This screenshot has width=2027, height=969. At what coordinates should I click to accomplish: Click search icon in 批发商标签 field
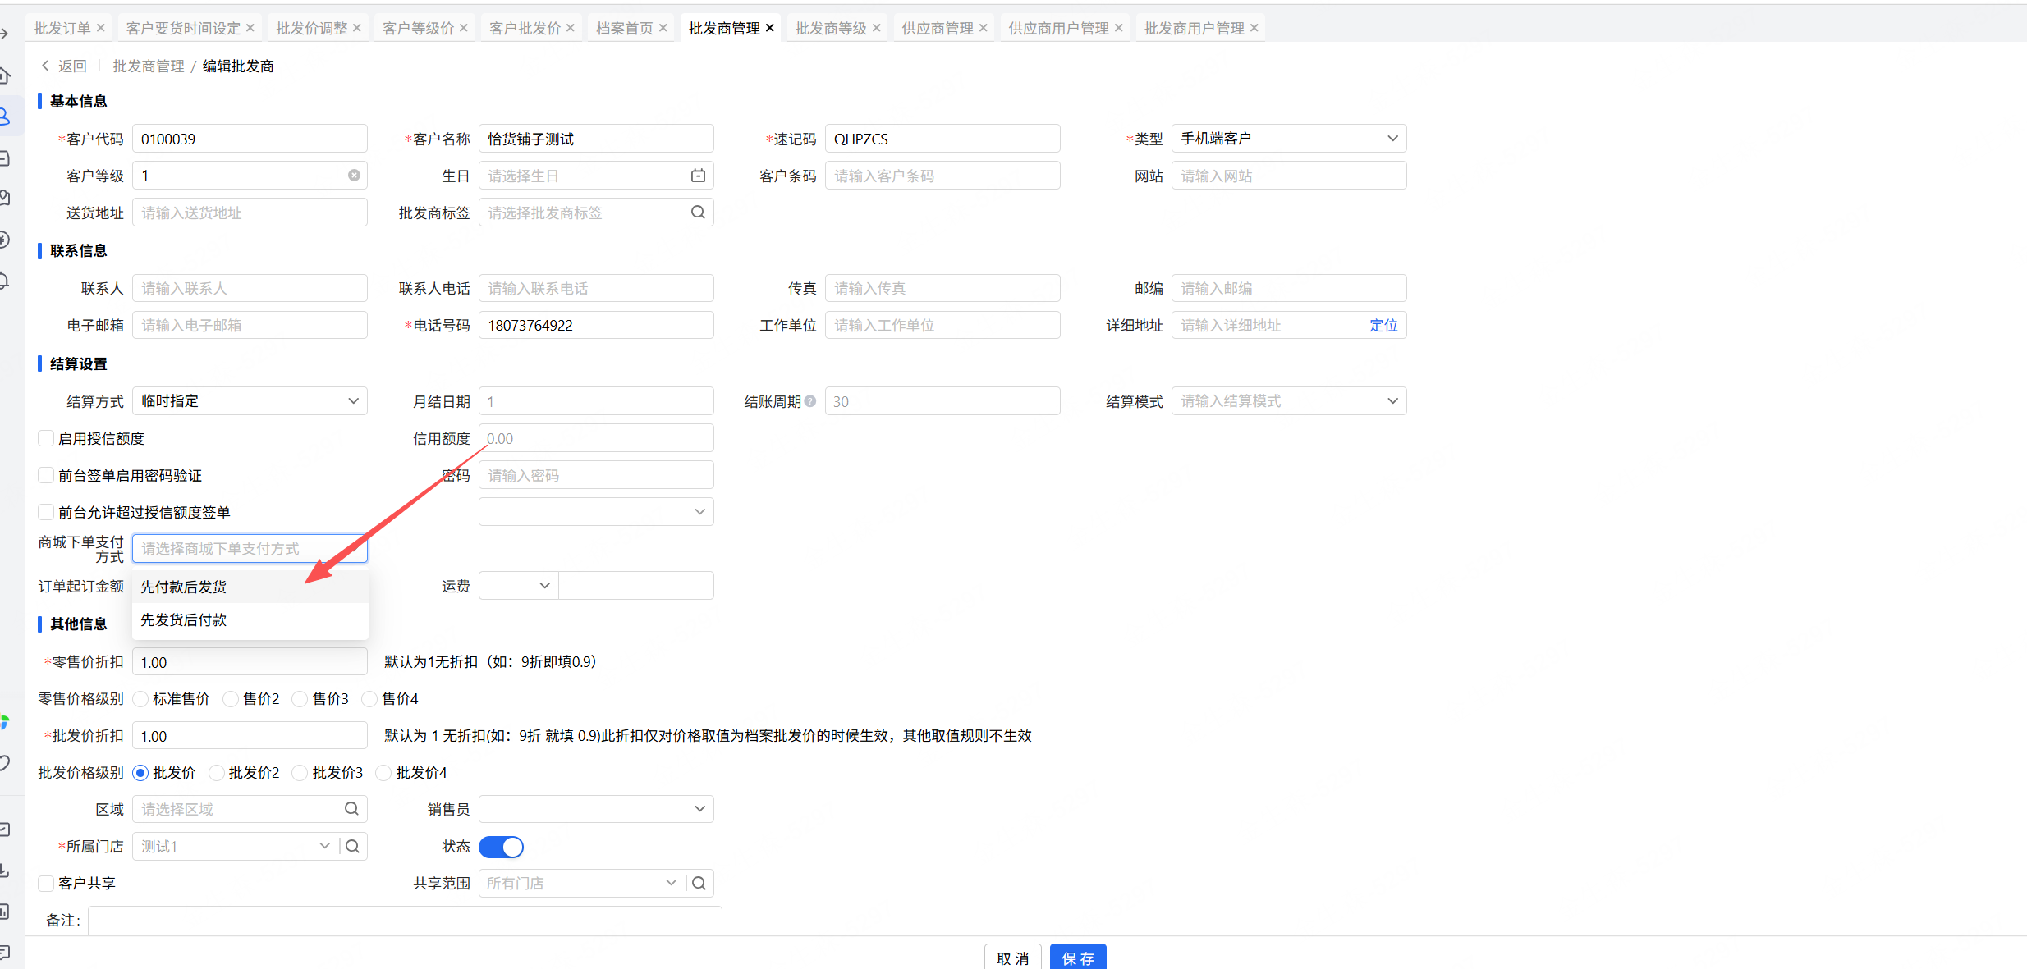(x=698, y=213)
